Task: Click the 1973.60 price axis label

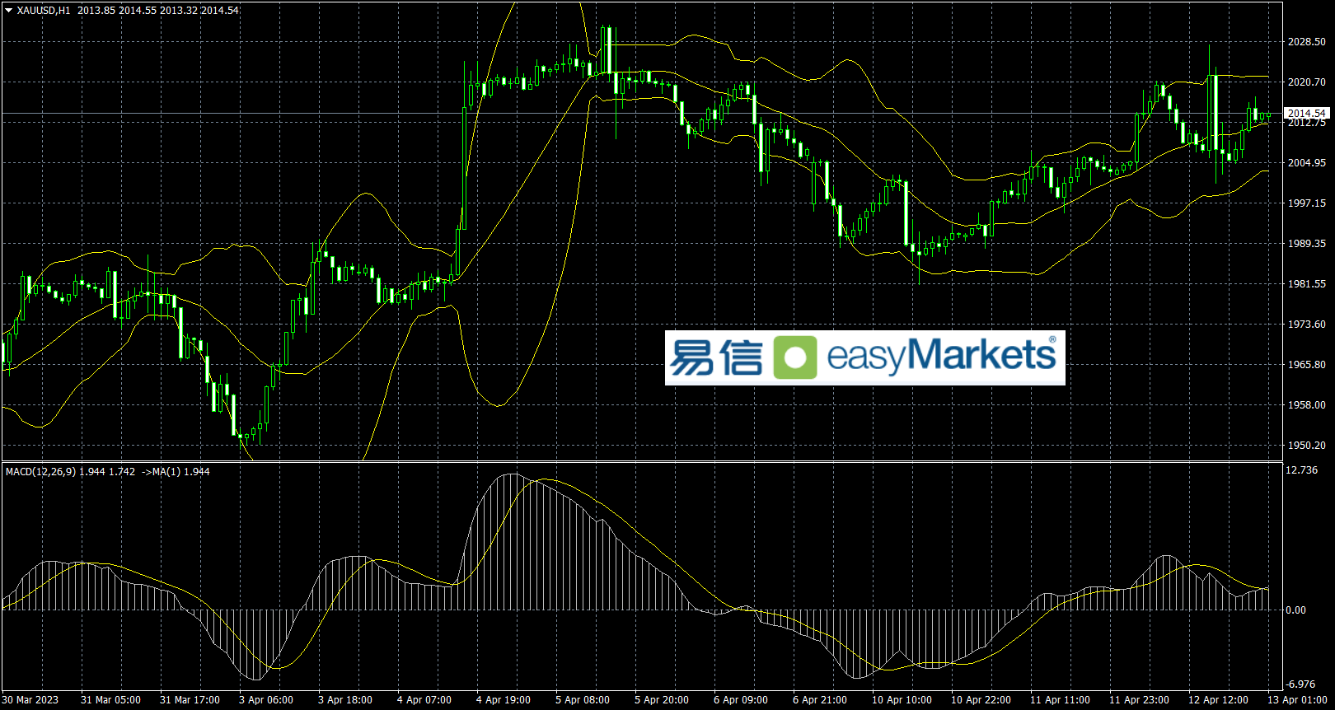Action: tap(1307, 325)
